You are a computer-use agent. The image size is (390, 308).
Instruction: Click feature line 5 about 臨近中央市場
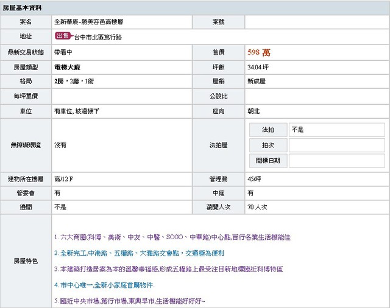pos(130,301)
